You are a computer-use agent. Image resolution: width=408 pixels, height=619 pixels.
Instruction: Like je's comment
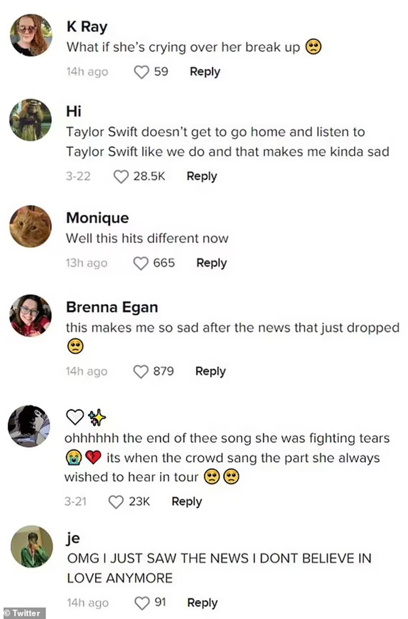(141, 602)
